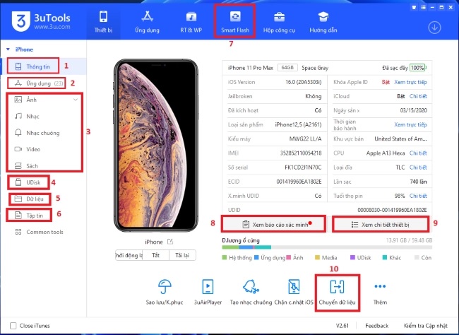Open the Thiết bị device tab

(103, 22)
